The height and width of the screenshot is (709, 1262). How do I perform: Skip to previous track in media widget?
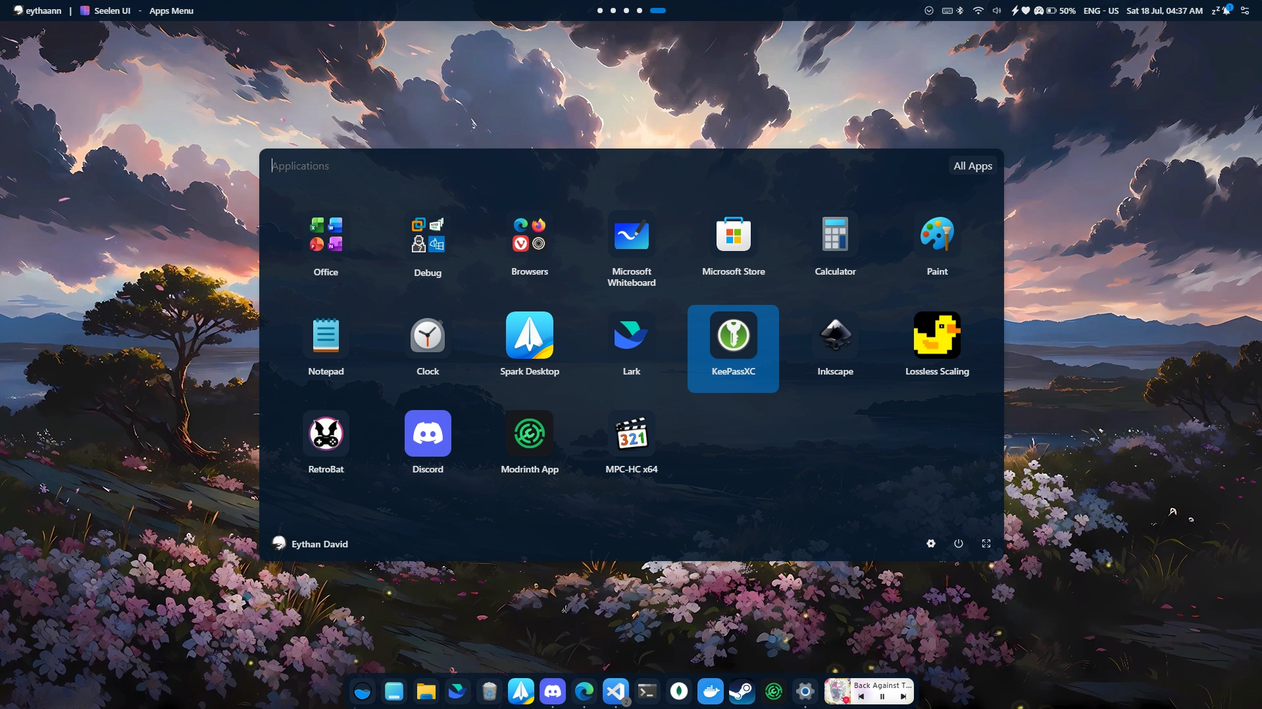(861, 697)
